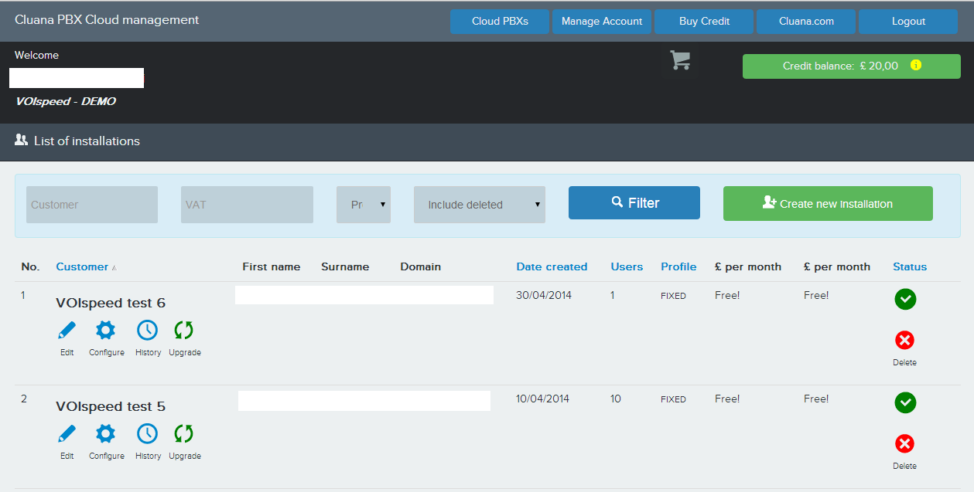The image size is (974, 492).
Task: Click Edit pencil icon for VOIspeed test 6
Action: click(67, 331)
